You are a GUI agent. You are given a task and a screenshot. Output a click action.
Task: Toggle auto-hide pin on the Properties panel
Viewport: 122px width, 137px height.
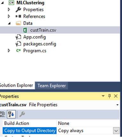pos(109,96)
